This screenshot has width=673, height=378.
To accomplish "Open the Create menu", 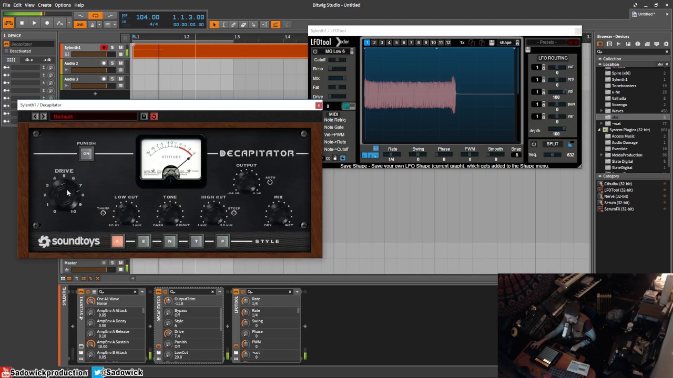I will 45,5.
